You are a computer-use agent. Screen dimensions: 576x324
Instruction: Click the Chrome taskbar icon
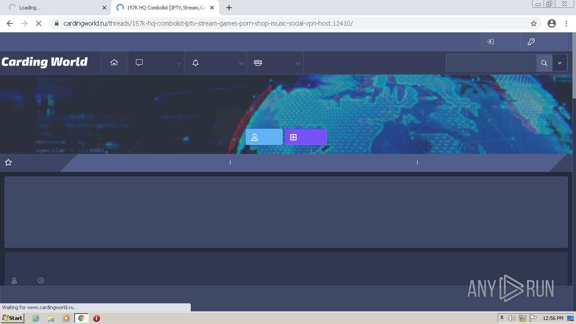pos(81,318)
